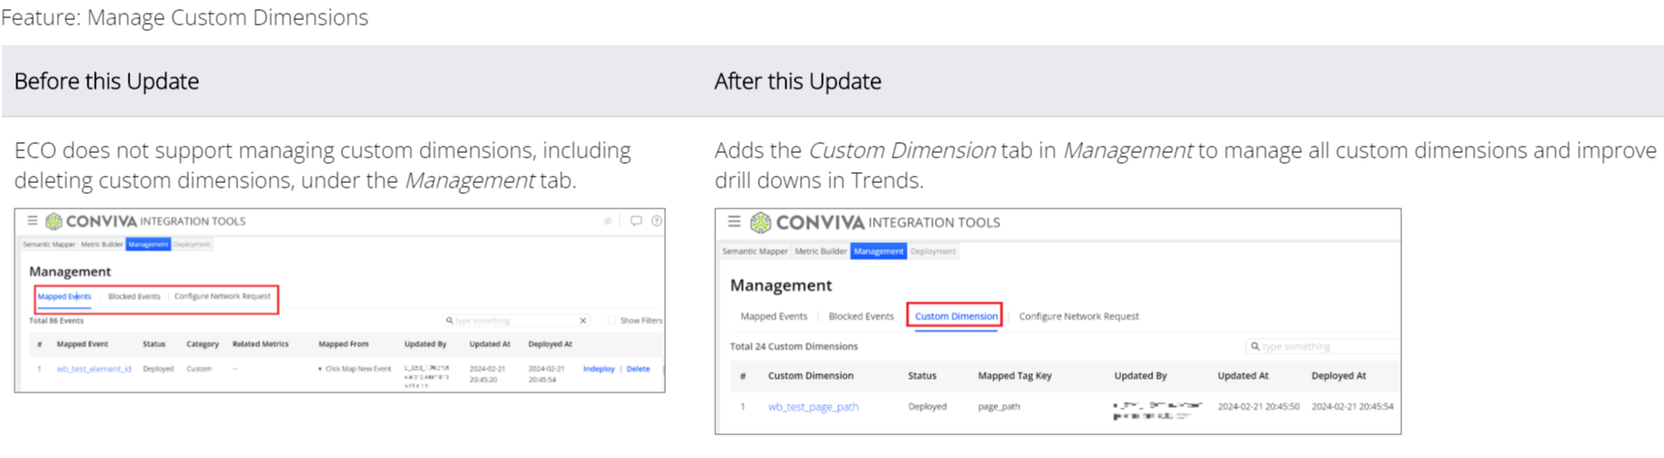Open the help question mark icon

click(x=657, y=220)
